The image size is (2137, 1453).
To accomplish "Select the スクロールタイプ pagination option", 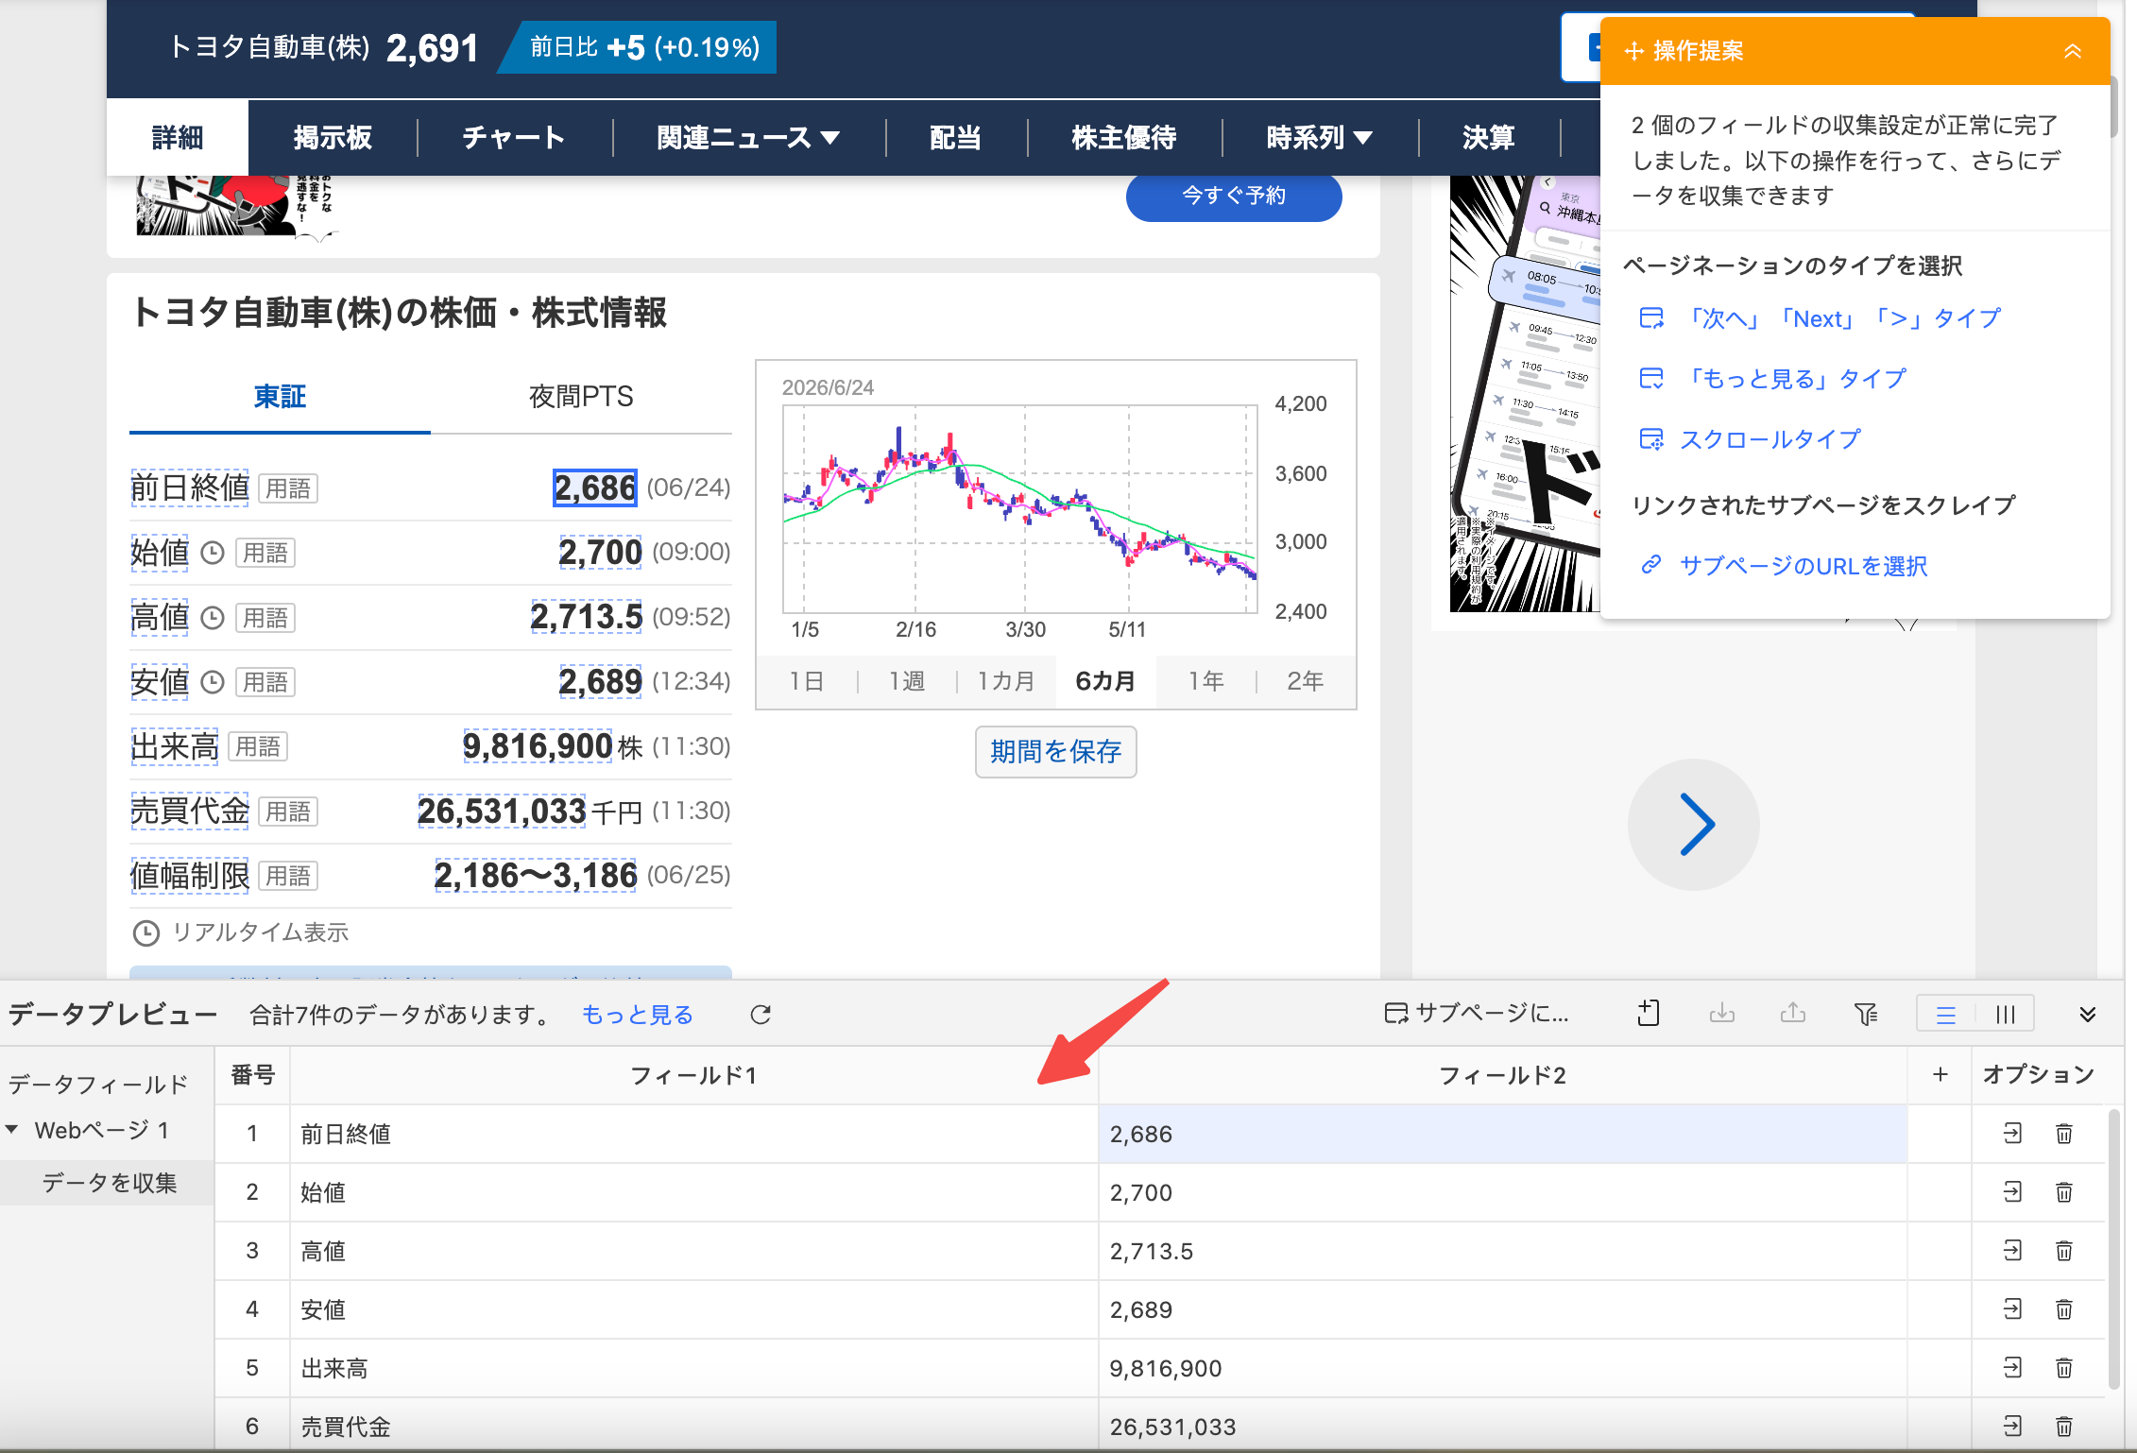I will pos(1750,439).
